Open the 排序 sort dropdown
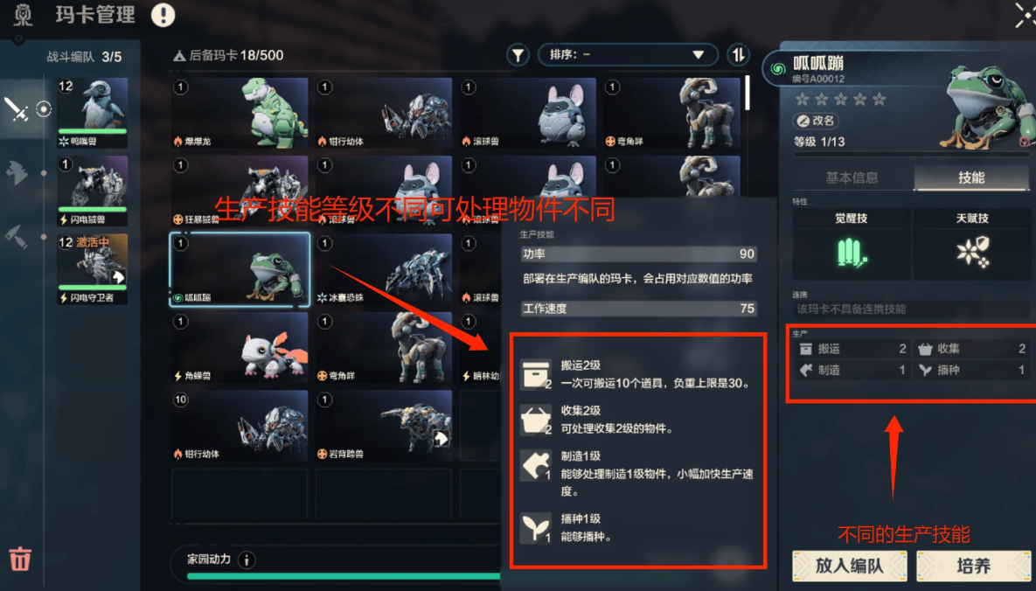This screenshot has height=591, width=1036. point(628,55)
